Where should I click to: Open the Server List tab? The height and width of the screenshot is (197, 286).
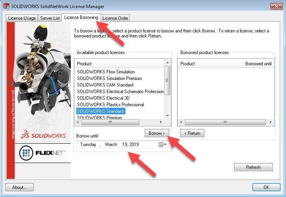pos(50,18)
